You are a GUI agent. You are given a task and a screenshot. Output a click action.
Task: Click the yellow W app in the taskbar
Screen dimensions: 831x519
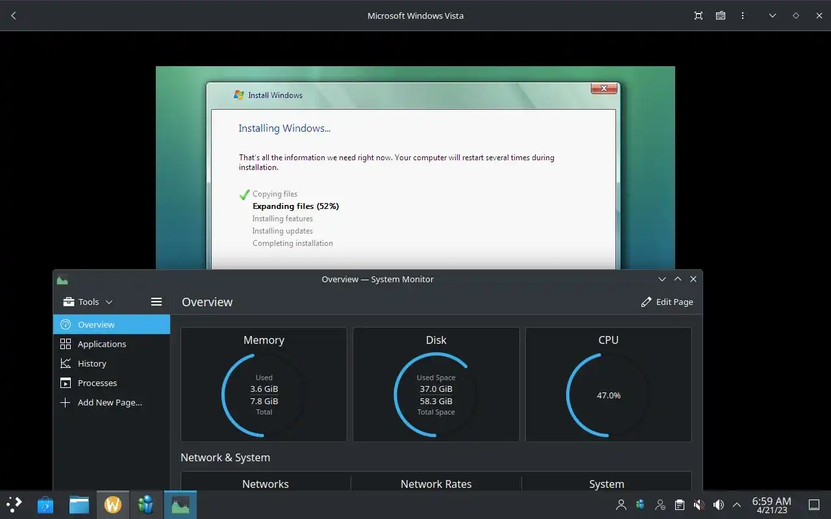tap(113, 504)
